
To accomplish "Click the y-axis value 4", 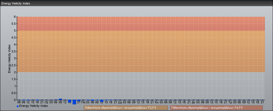I will pos(15,44).
